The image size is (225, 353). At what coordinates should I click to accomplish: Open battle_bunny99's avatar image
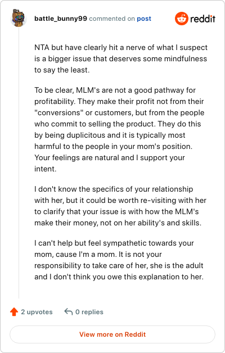click(19, 18)
